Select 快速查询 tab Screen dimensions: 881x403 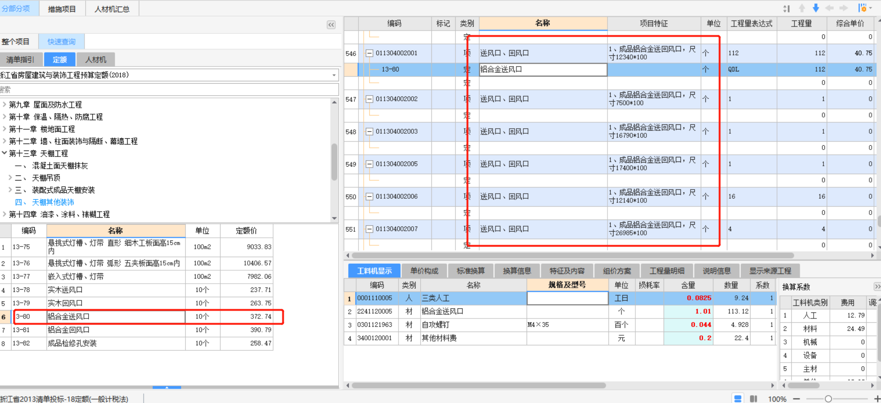click(x=61, y=41)
